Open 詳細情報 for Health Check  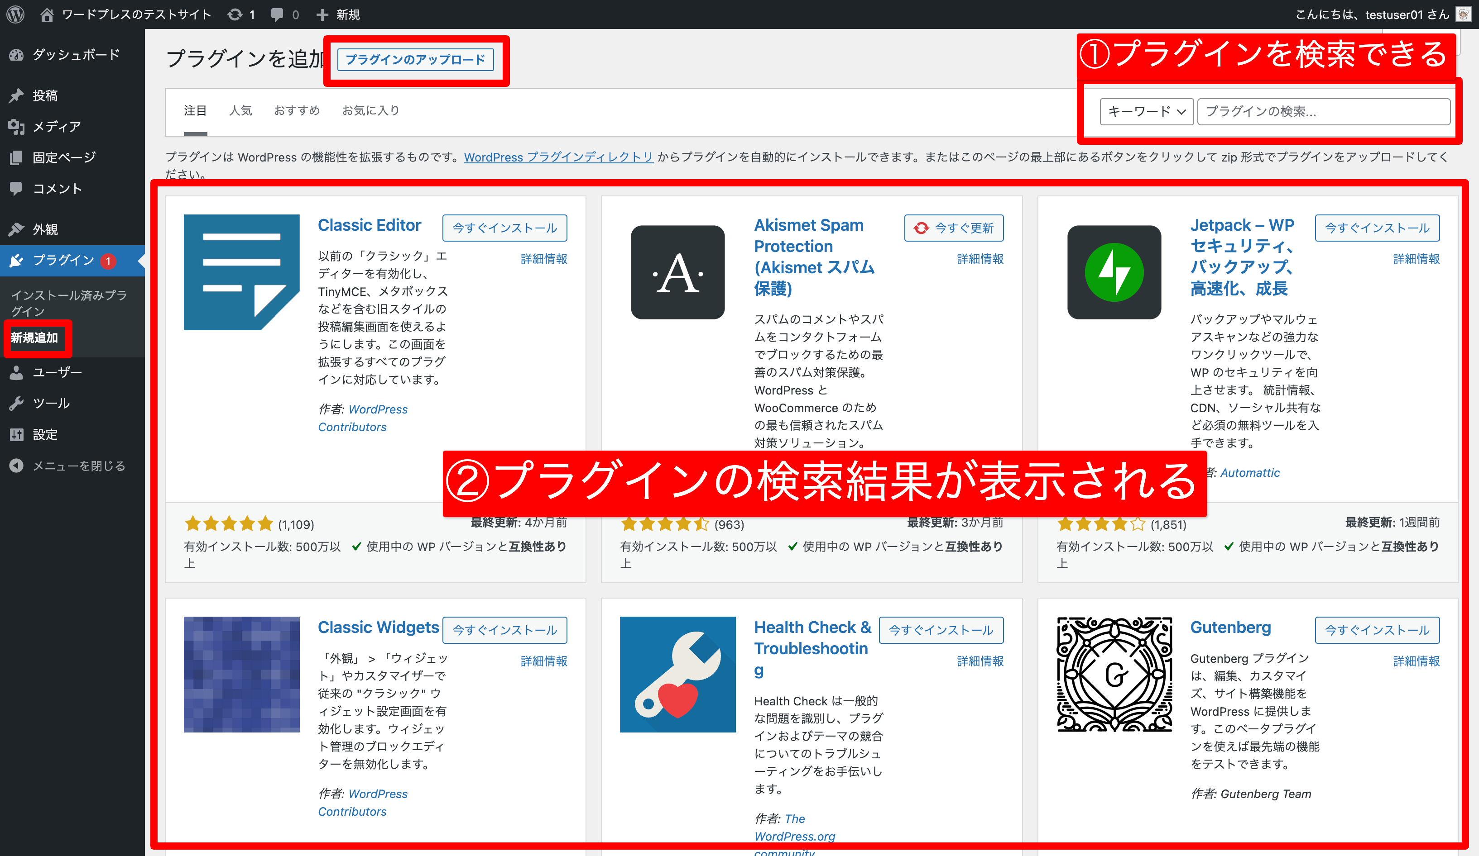(x=980, y=661)
